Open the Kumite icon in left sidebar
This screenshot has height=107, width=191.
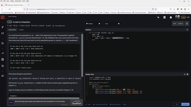(x=3, y=33)
